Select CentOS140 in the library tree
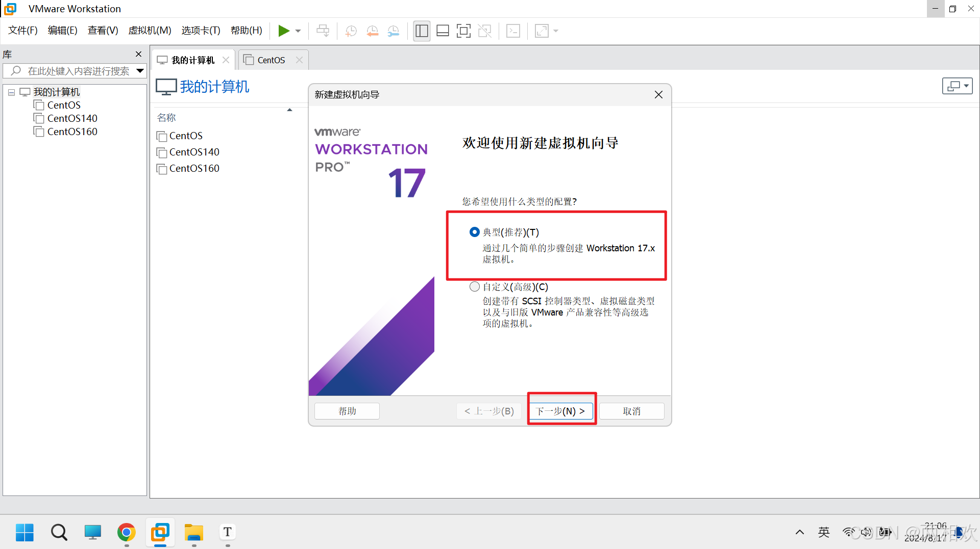The height and width of the screenshot is (549, 980). 72,118
